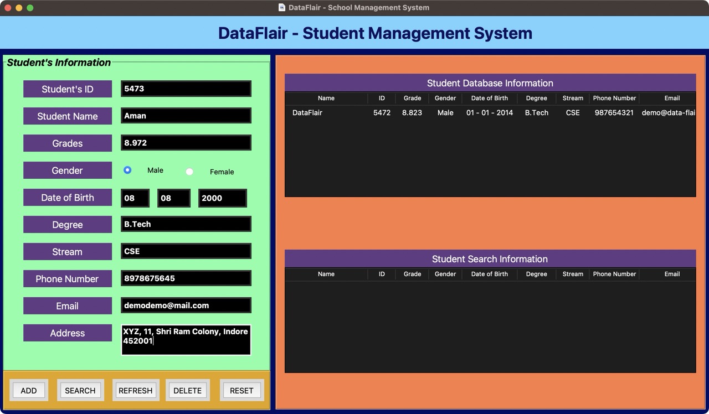Click the purple Degree label in the form

68,224
